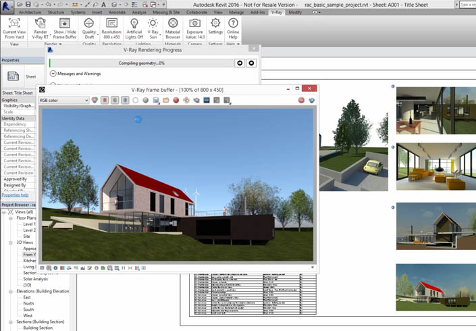Image resolution: width=476 pixels, height=331 pixels.
Task: Pause the rendering progress
Action: pos(240,63)
